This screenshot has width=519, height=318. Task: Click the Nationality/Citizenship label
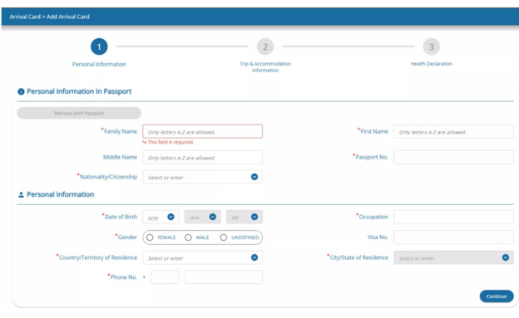108,177
